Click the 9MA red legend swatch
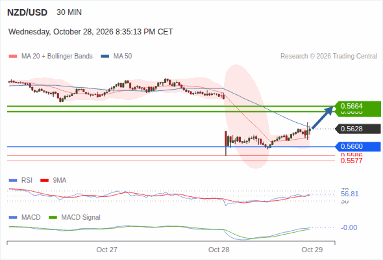The height and width of the screenshot is (260, 383). point(44,181)
